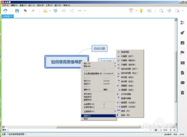Click the relationship arrows toolbar icon
Screen dimensions: 187x137
(x=55, y=10)
